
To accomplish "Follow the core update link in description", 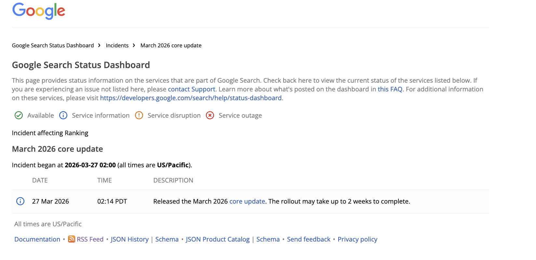I will click(x=247, y=201).
